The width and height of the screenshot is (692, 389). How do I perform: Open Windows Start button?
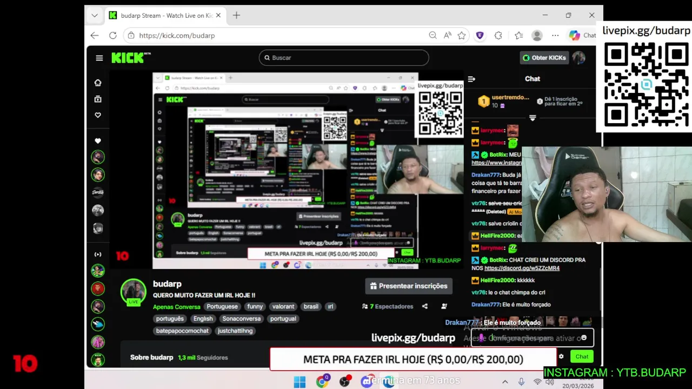point(300,381)
